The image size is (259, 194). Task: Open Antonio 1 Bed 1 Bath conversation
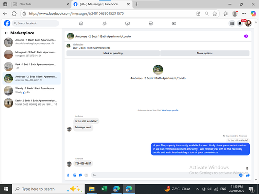[x=31, y=42]
